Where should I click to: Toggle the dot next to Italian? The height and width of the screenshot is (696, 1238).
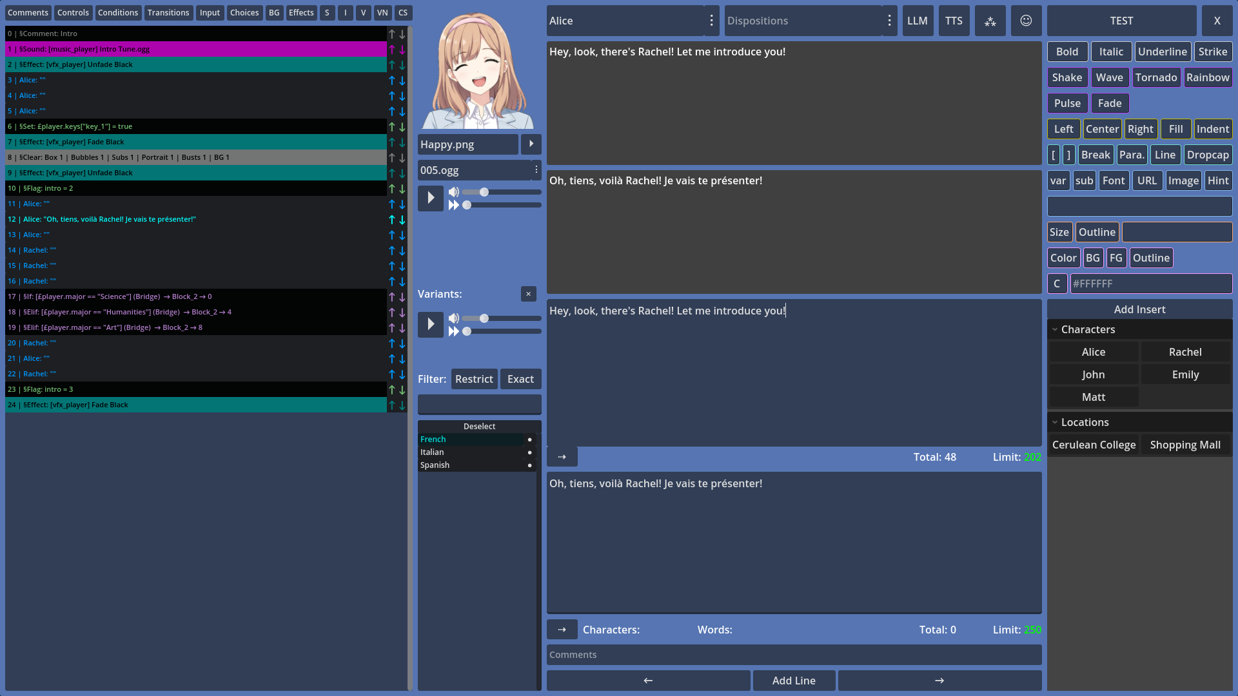[x=529, y=452]
